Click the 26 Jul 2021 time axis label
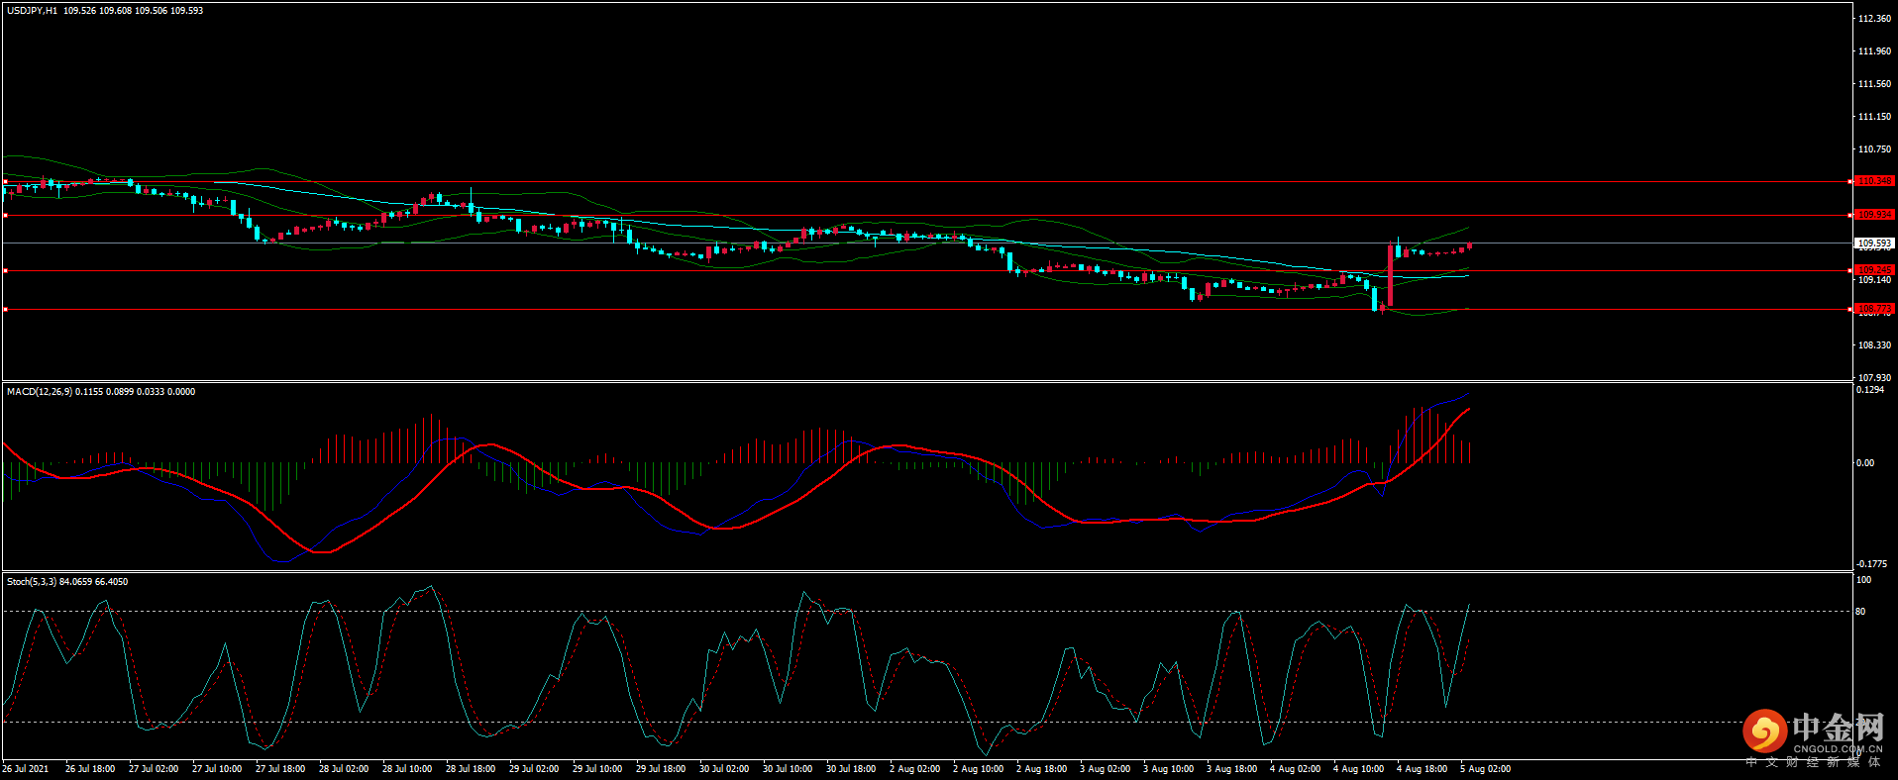This screenshot has width=1898, height=780. pos(26,769)
